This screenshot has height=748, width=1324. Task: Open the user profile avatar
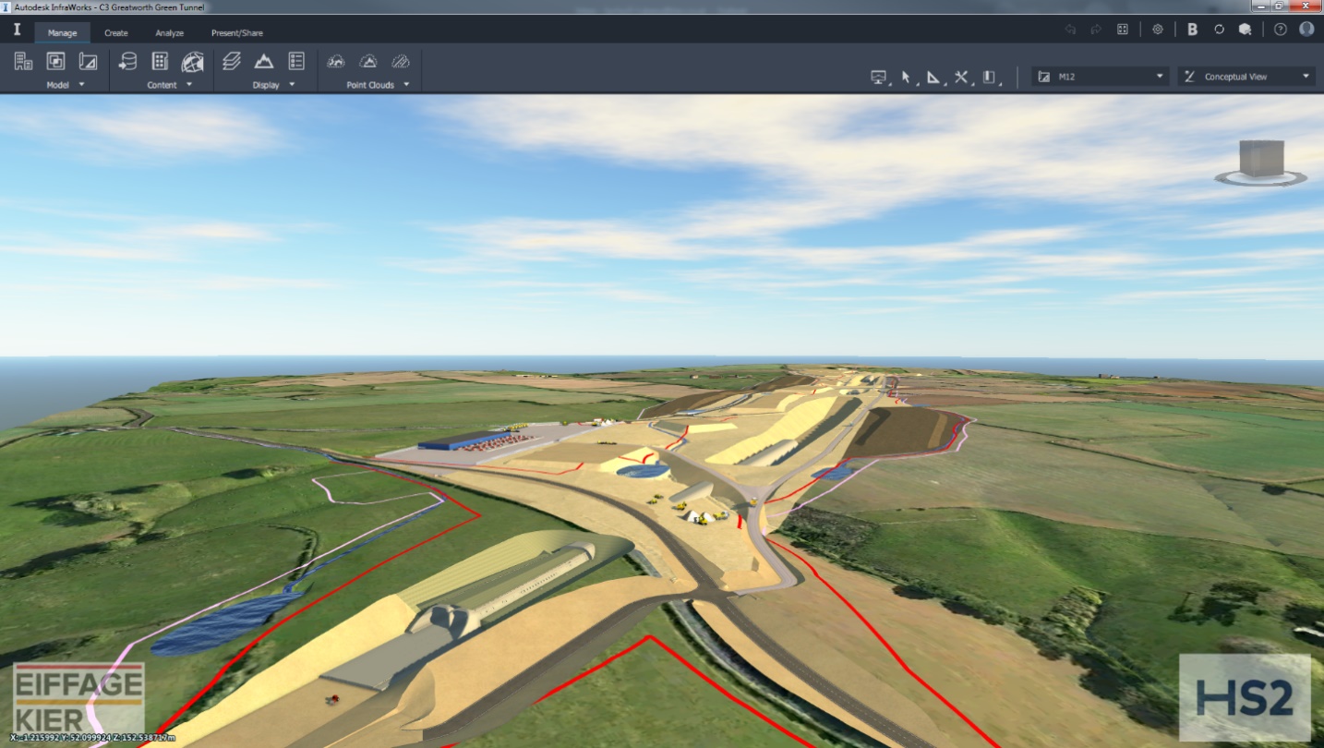(1306, 30)
